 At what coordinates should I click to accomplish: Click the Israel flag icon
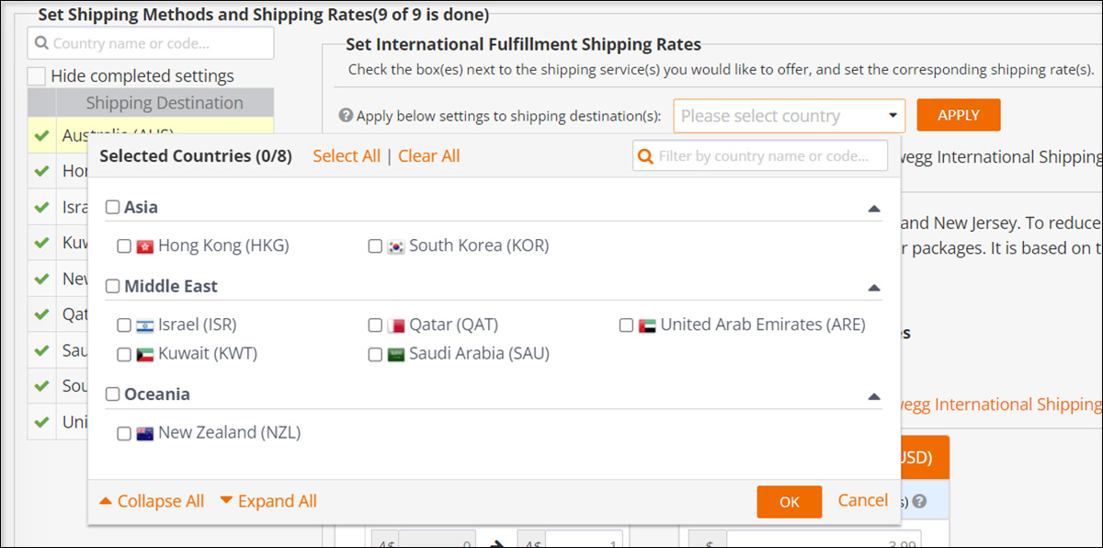coord(144,325)
